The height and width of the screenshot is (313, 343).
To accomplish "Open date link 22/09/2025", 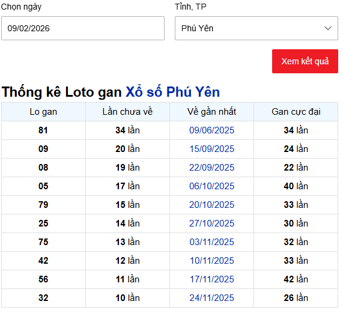I will 212,168.
